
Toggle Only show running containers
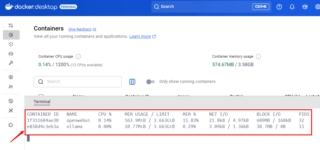(x=150, y=82)
